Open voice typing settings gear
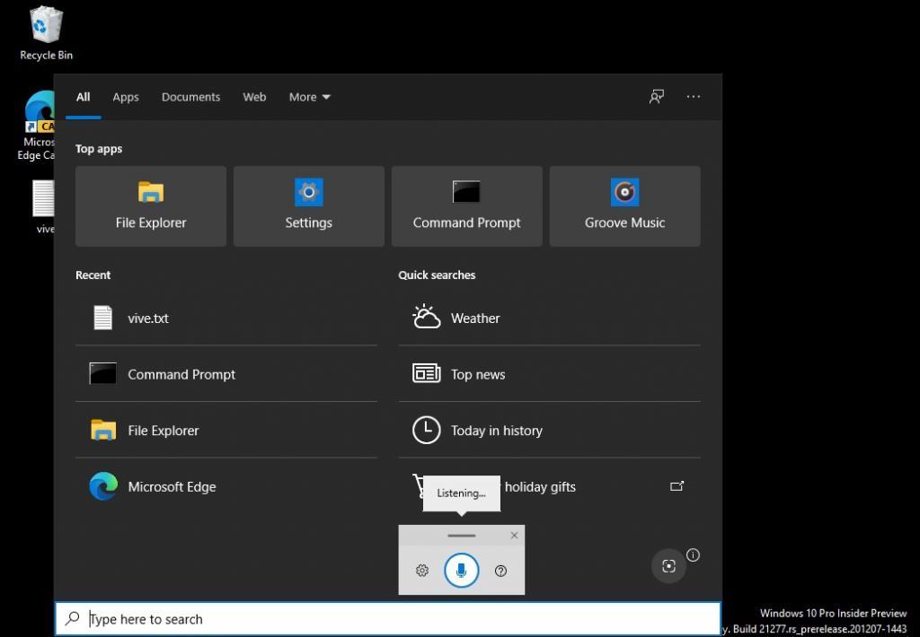 coord(422,571)
